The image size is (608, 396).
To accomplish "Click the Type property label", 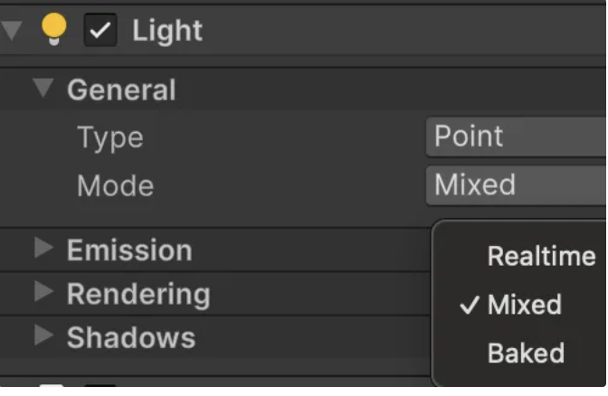I will pos(110,138).
